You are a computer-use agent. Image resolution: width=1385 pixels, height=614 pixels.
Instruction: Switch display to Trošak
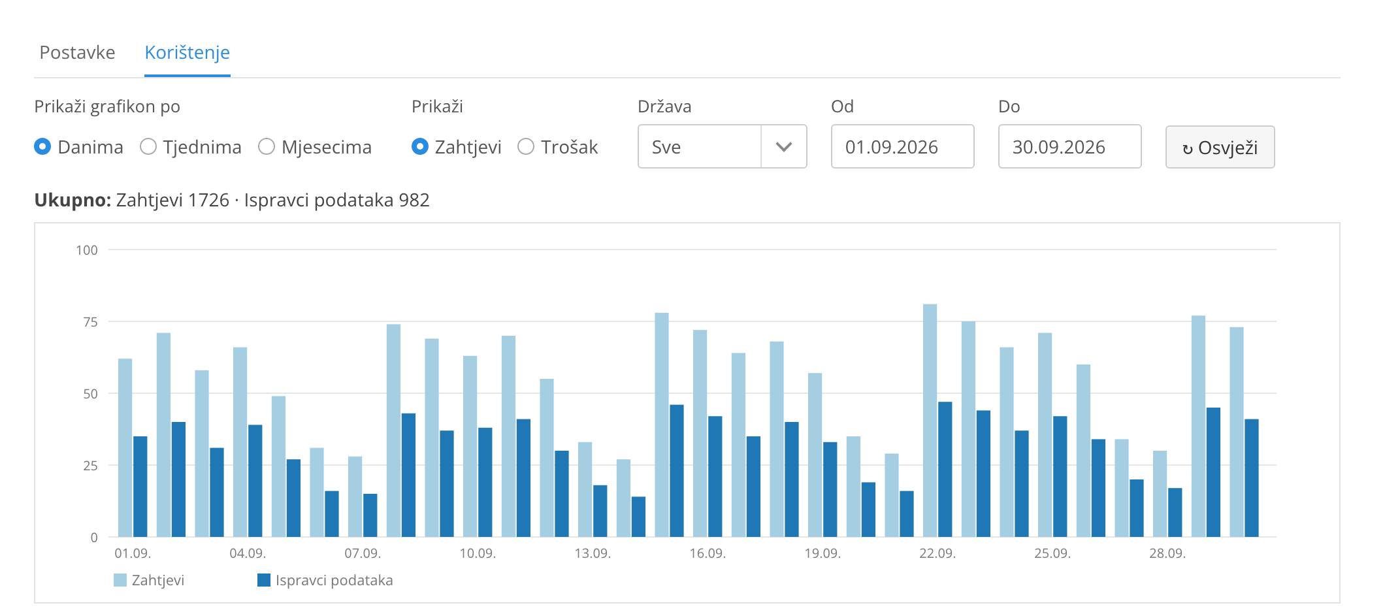(x=526, y=146)
